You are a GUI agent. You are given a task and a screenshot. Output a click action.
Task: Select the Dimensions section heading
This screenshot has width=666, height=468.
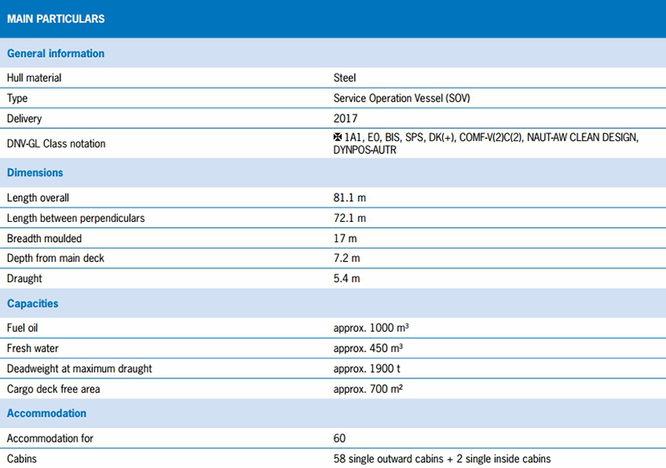point(35,173)
